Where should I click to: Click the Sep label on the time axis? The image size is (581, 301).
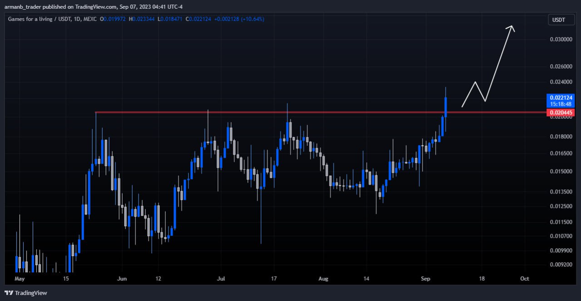[x=426, y=279]
